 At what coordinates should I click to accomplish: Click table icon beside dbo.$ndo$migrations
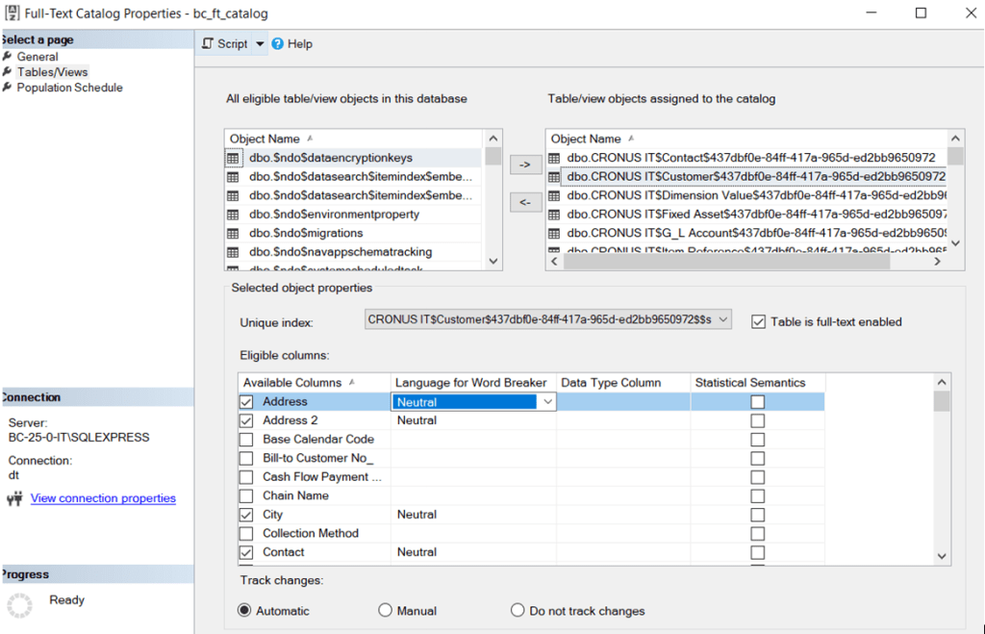click(233, 233)
